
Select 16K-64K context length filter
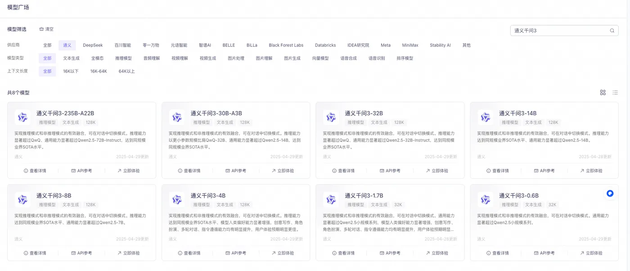click(x=99, y=71)
